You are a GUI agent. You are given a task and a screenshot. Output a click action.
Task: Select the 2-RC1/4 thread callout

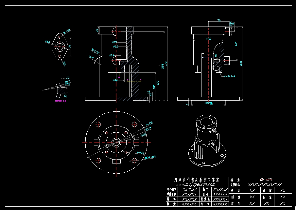click(x=229, y=76)
